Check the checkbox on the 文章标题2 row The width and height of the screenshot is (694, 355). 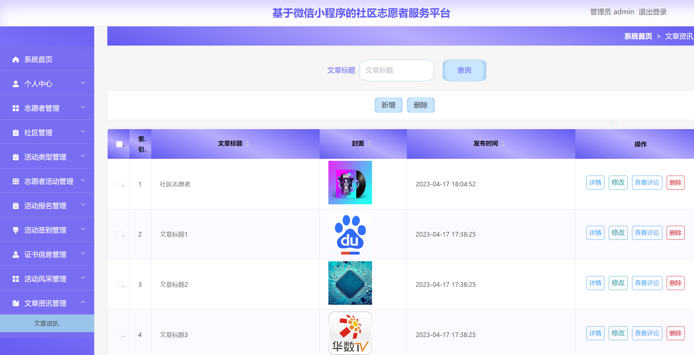pos(119,284)
